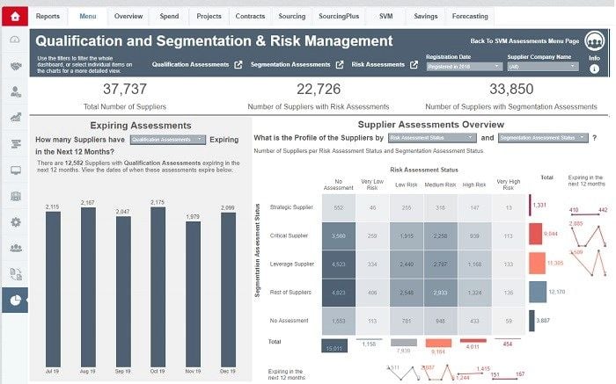
Task: Go to the red Home icon
Action: coord(15,17)
